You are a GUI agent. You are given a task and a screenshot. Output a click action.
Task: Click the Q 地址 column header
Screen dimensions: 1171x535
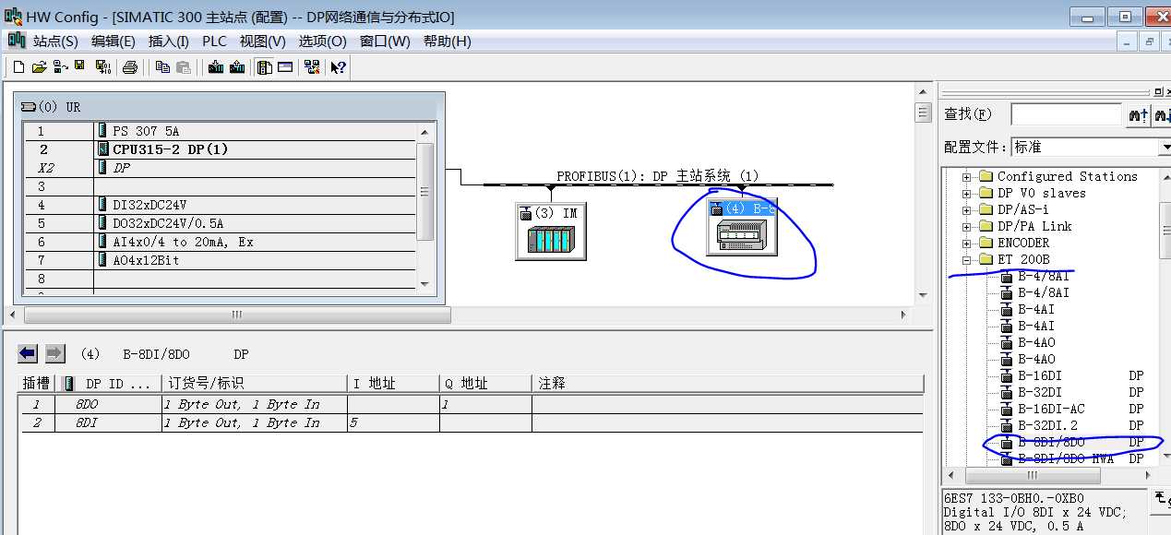point(485,383)
